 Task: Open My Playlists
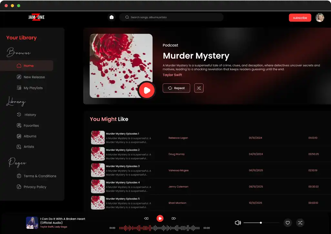(x=30, y=88)
